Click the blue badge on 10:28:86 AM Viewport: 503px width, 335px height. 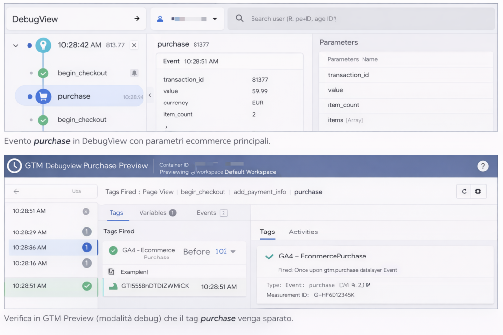coord(86,247)
